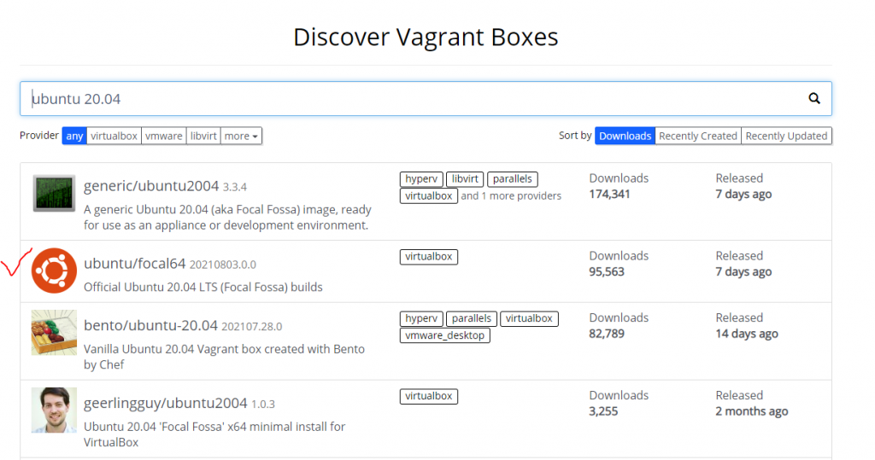This screenshot has width=875, height=460.
Task: Click the generic/ubuntu2004 terminal thumbnail
Action: [54, 193]
